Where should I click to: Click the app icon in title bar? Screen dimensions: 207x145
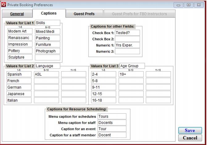pos(4,5)
